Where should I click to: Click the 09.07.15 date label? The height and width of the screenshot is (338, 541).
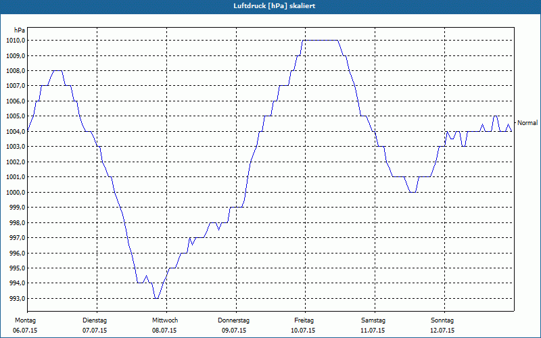tap(234, 331)
